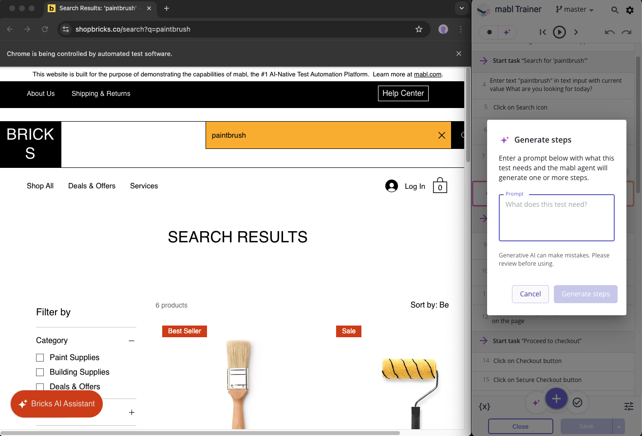Viewport: 642px width, 436px height.
Task: Open the master branch dropdown
Action: 575,10
